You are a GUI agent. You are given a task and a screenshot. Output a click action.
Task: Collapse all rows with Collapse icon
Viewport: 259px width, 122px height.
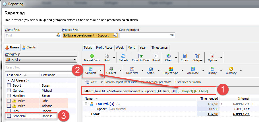tap(197, 56)
